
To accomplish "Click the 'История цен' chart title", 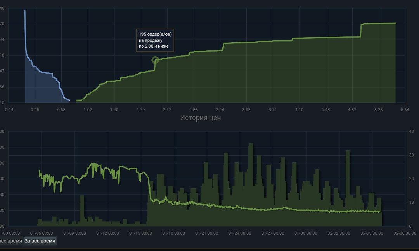I will [201, 118].
